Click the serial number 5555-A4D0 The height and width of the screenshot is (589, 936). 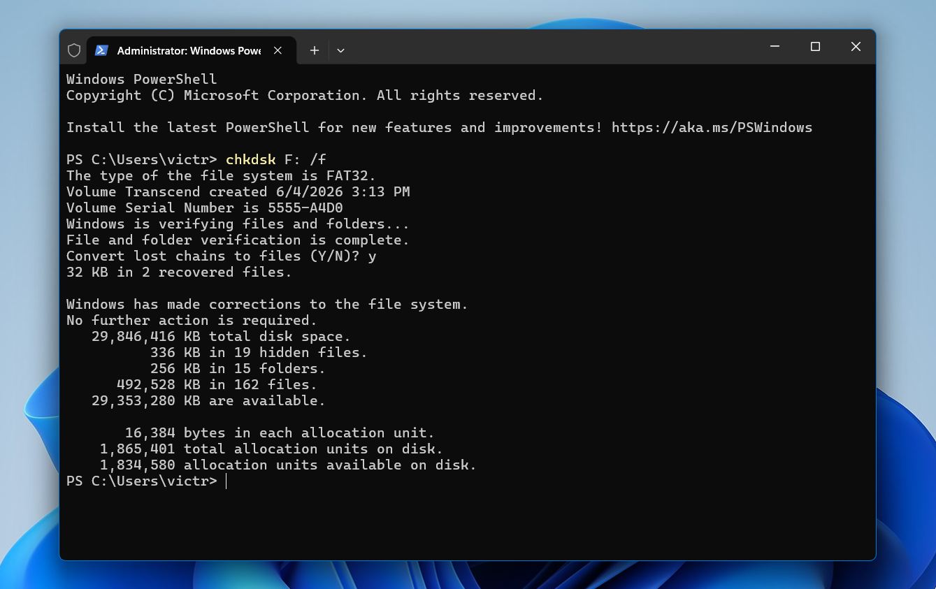click(x=305, y=208)
